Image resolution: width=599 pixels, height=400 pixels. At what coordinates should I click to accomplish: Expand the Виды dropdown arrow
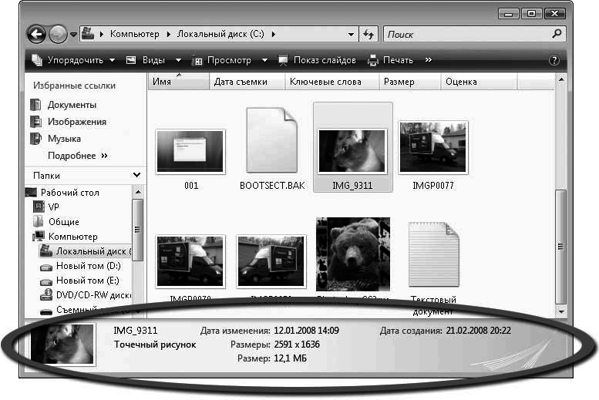[178, 60]
